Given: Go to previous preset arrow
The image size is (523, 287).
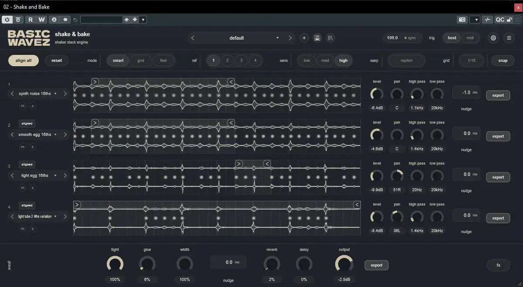Looking at the screenshot, I should point(193,38).
